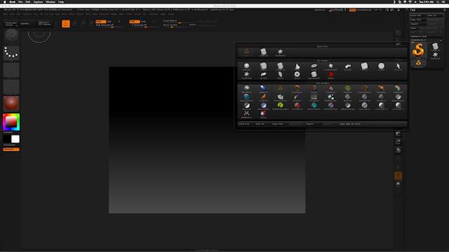Click the QuickSave button at top
This screenshot has width=449, height=252.
[320, 10]
